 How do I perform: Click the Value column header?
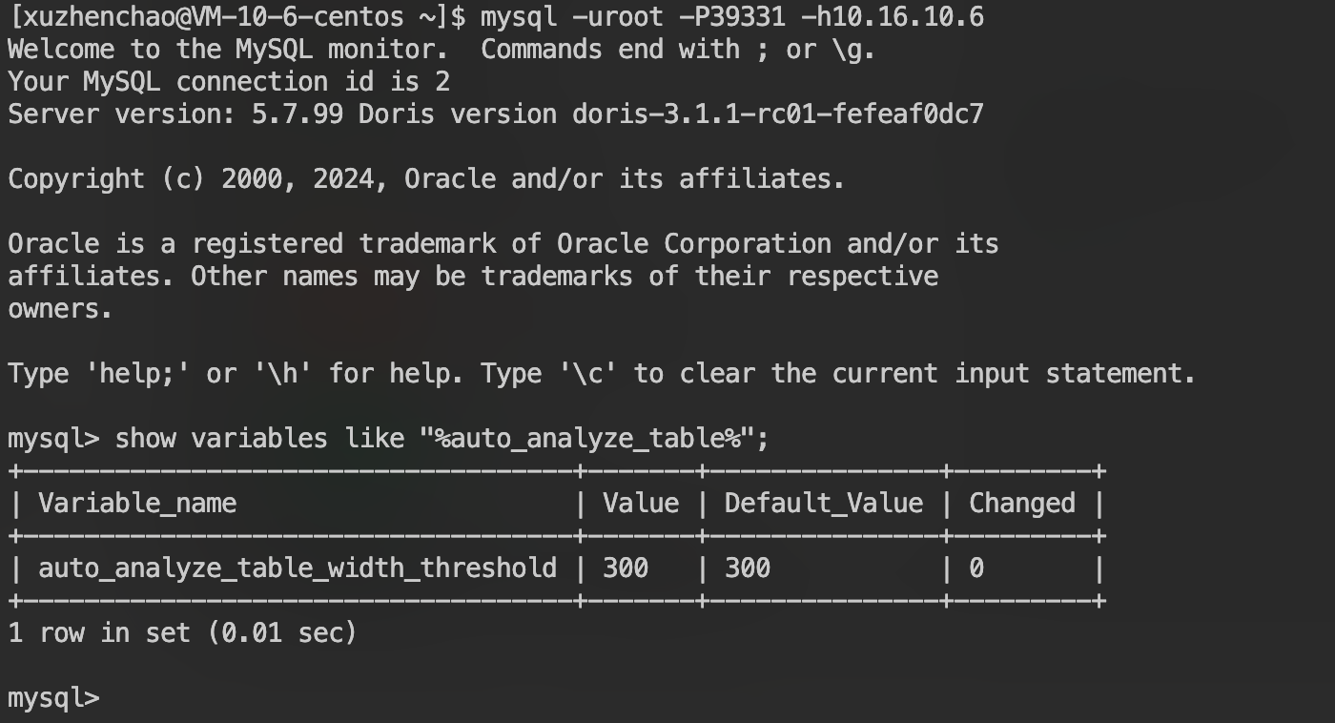640,503
